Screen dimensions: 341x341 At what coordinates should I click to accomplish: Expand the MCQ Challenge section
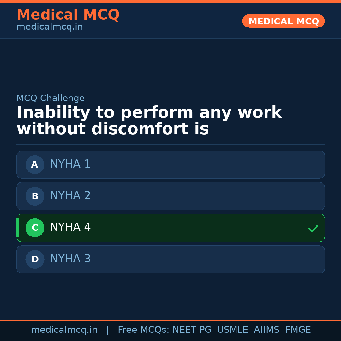pos(51,98)
